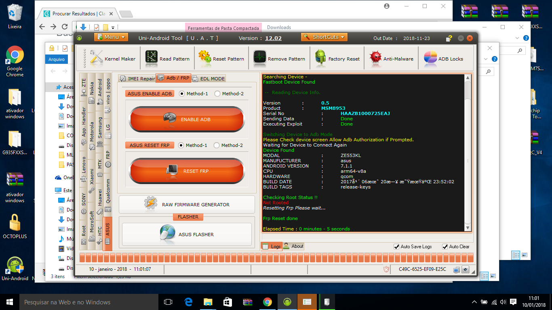Viewport: 552px width, 310px height.
Task: Switch to the EDL MODE tab
Action: pyautogui.click(x=208, y=79)
